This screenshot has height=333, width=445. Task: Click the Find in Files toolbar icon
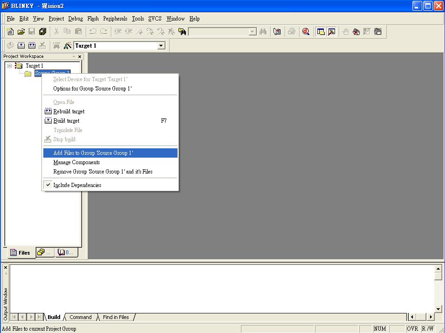pyautogui.click(x=182, y=32)
